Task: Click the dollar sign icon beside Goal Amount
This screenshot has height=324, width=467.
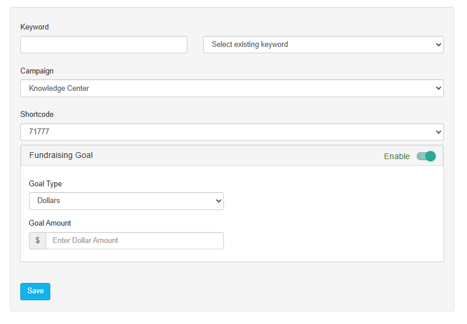Action: pyautogui.click(x=38, y=241)
